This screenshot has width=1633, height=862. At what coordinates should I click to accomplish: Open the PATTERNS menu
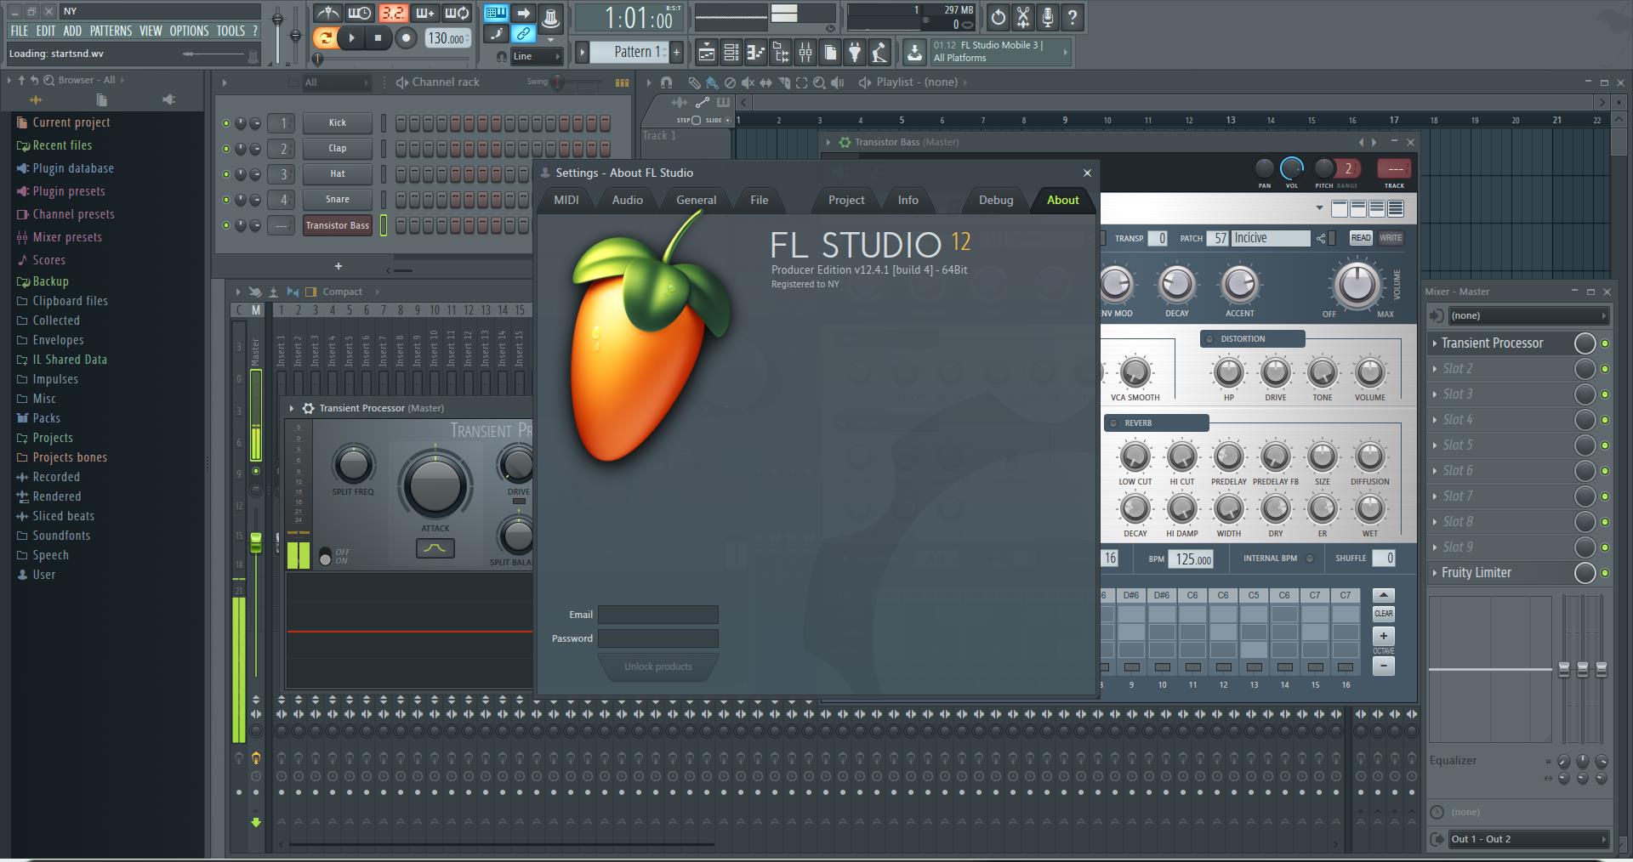coord(111,31)
